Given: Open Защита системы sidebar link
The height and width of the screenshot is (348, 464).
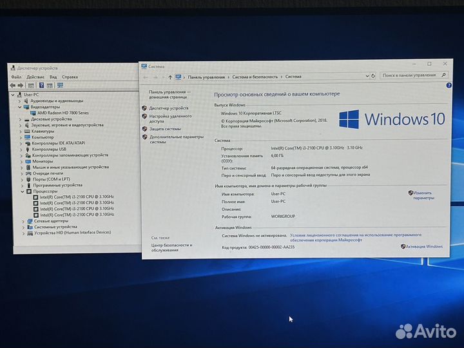Looking at the screenshot, I should [165, 129].
